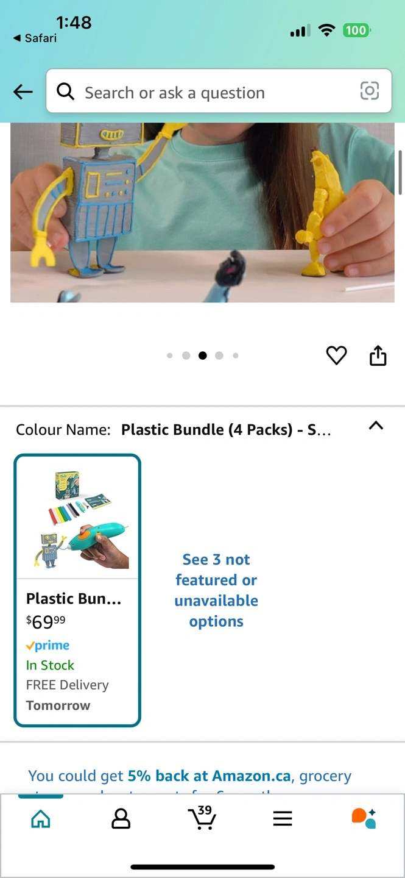View cart with 39 items
Image resolution: width=405 pixels, height=878 pixels.
(x=202, y=818)
